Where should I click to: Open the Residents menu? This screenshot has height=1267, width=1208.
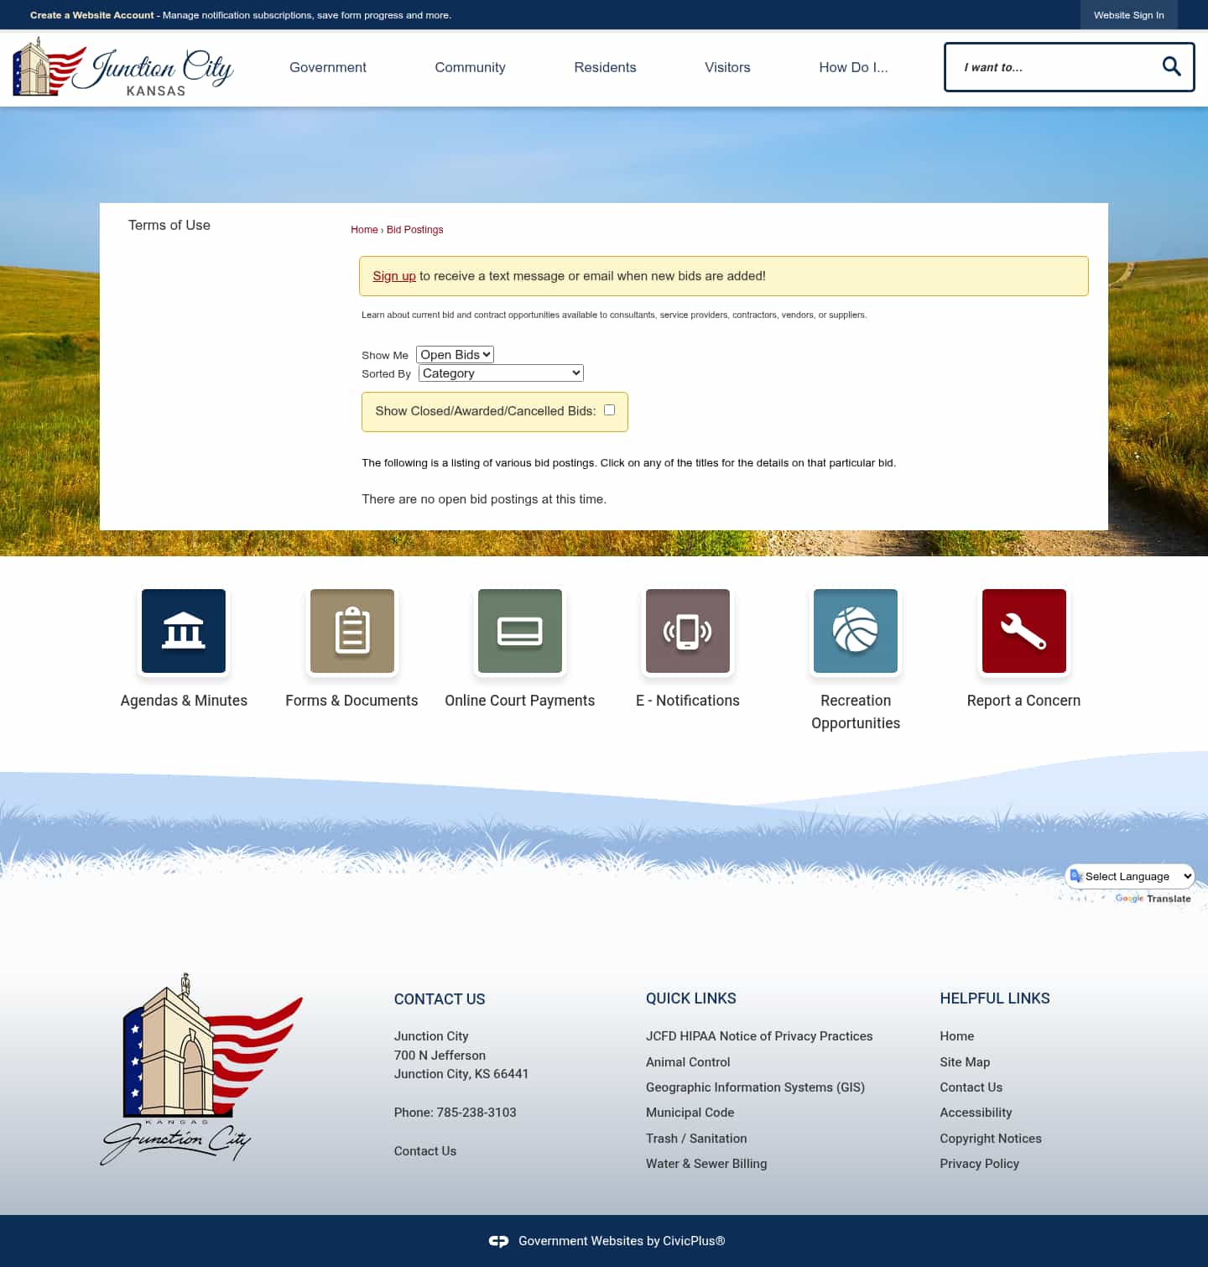point(605,67)
